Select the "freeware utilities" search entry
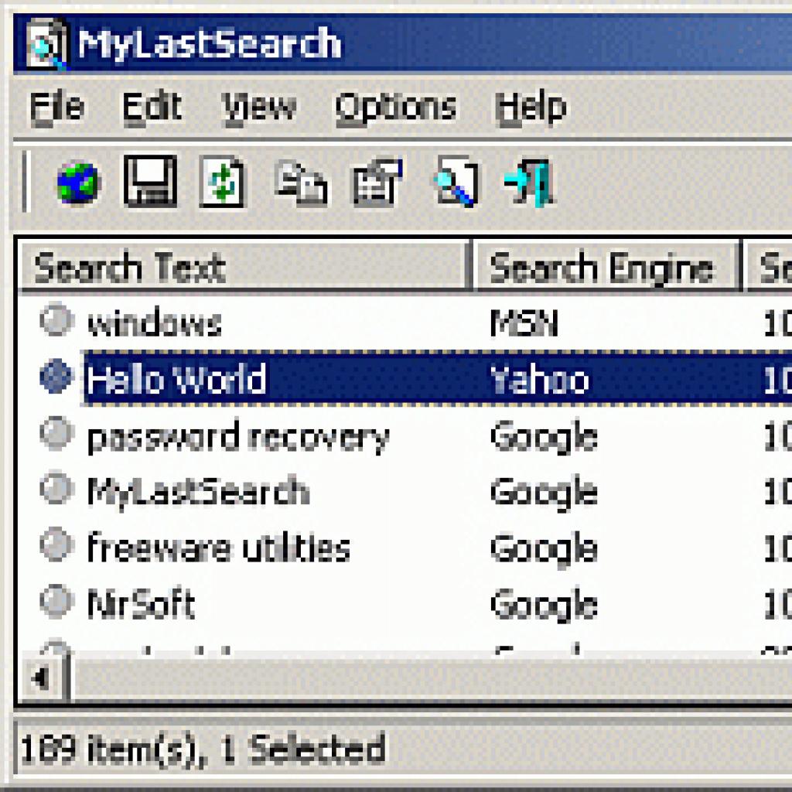The height and width of the screenshot is (792, 792). point(219,547)
